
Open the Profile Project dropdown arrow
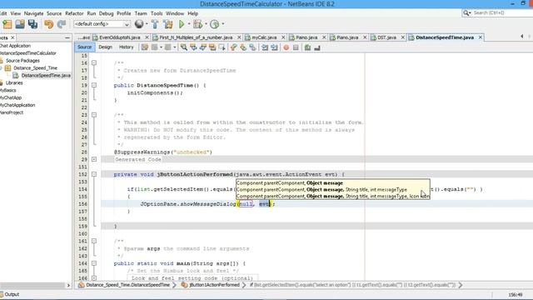[x=223, y=24]
